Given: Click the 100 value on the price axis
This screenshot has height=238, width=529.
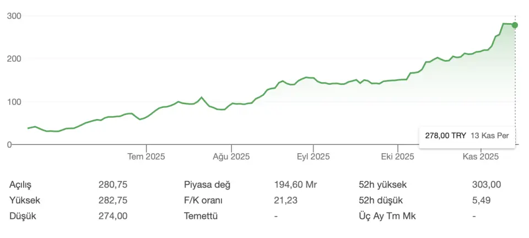Looking at the screenshot, I should [14, 101].
